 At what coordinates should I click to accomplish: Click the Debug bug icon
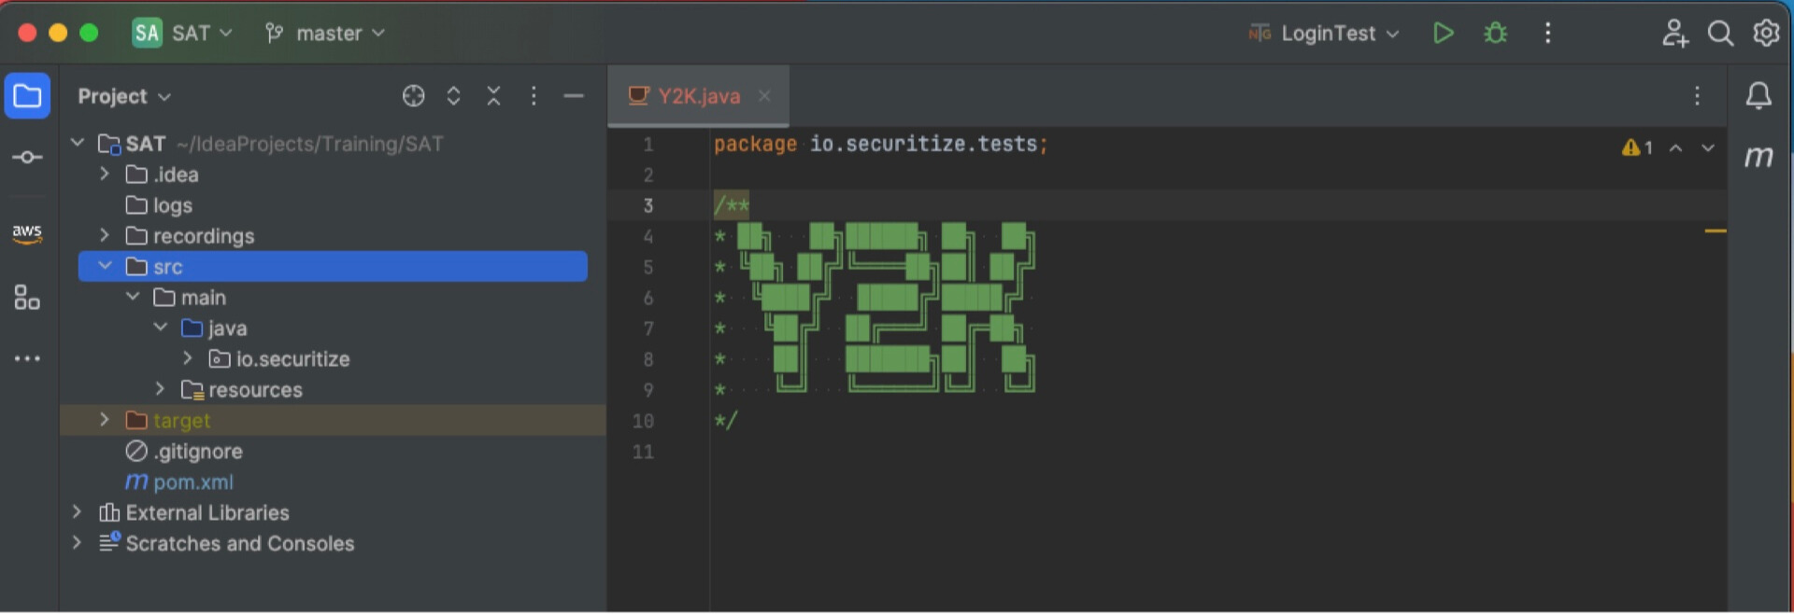(x=1495, y=34)
